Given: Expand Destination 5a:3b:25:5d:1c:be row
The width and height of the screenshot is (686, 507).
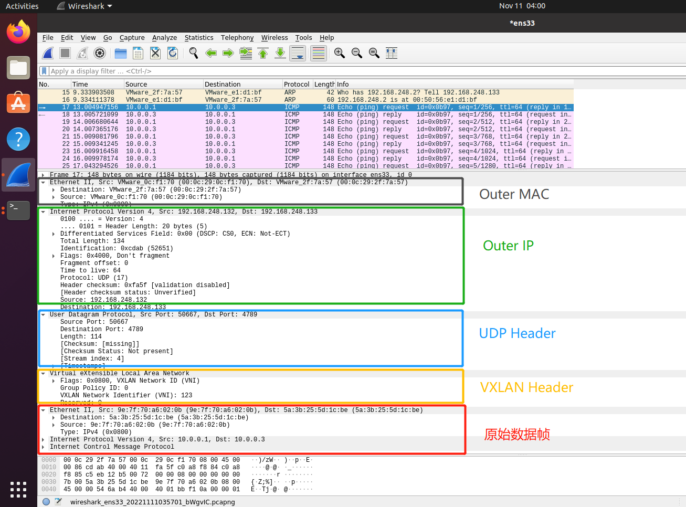Looking at the screenshot, I should [x=54, y=417].
